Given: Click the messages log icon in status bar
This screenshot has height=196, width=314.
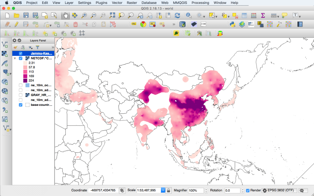Looking at the screenshot, I should [x=302, y=190].
